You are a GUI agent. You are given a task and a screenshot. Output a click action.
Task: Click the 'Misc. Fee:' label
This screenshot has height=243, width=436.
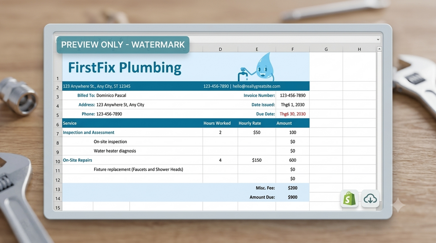pos(265,188)
